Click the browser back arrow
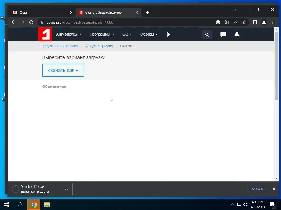281x210 pixels. pos(14,22)
